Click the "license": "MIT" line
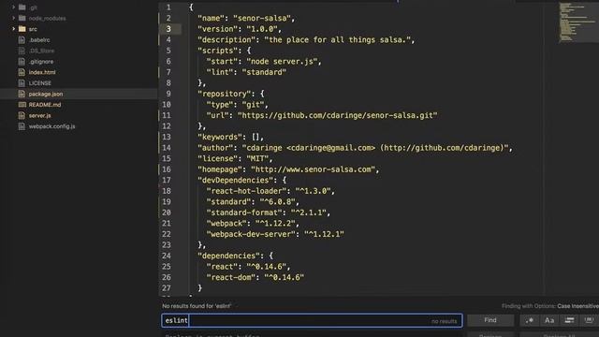Image resolution: width=599 pixels, height=337 pixels. pos(235,158)
